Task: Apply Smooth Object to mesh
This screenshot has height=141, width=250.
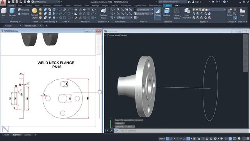Action: click(x=34, y=14)
